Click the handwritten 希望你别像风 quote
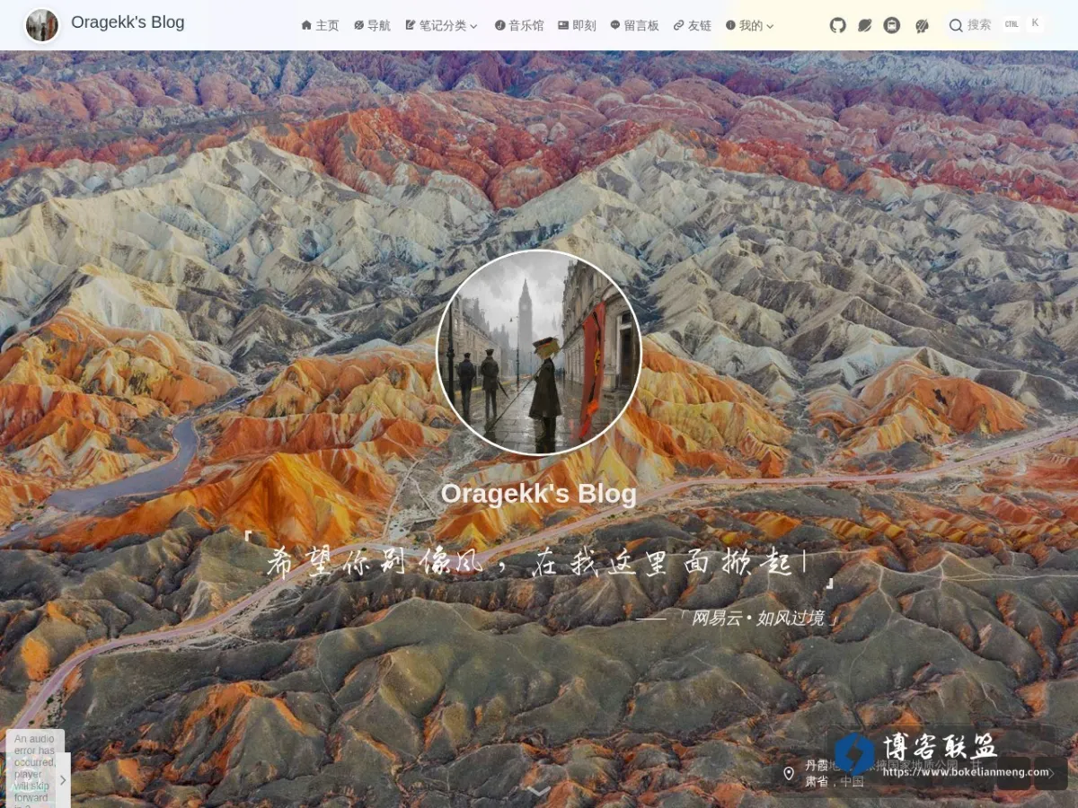Screen dimensions: 1078x808 point(539,562)
